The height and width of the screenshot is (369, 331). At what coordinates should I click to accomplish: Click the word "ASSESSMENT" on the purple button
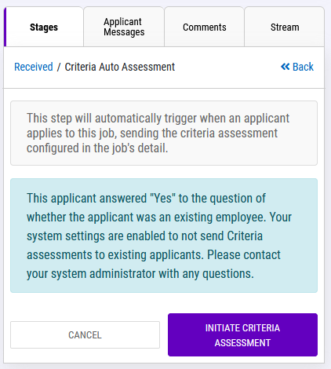point(242,342)
